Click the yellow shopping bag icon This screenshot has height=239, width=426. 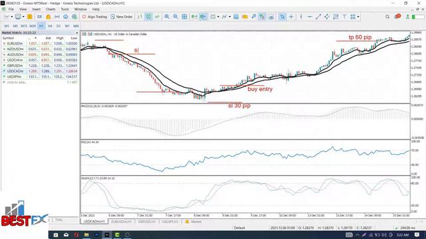pyautogui.click(x=49, y=17)
